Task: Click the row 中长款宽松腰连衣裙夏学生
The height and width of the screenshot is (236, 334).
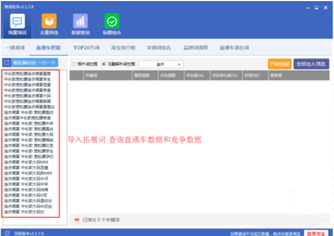Action: (27, 79)
